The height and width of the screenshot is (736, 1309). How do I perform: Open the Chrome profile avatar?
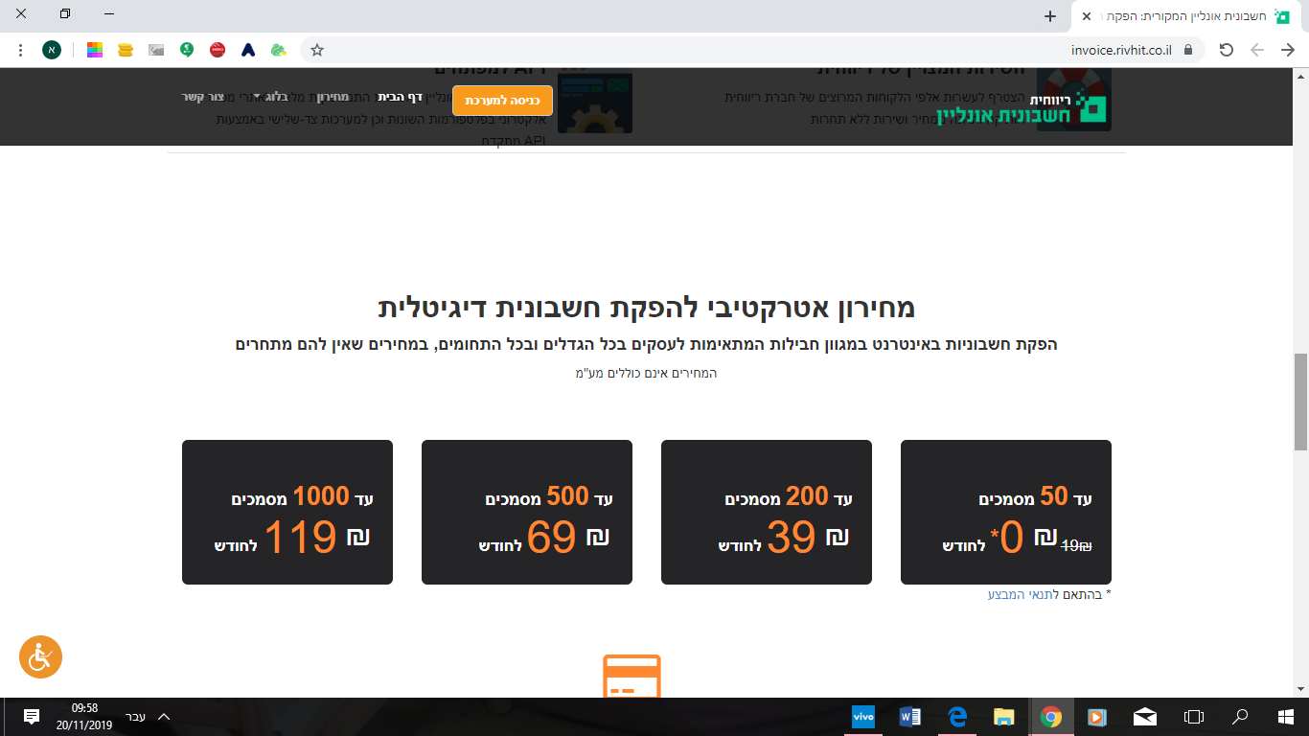point(52,50)
